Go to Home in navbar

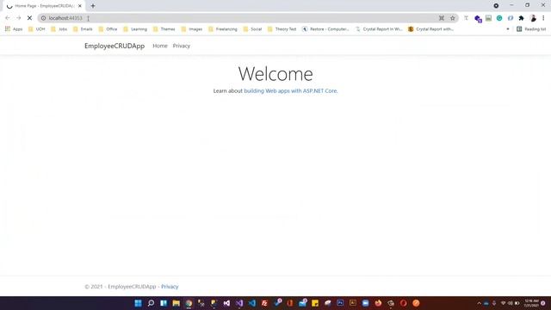click(x=160, y=46)
